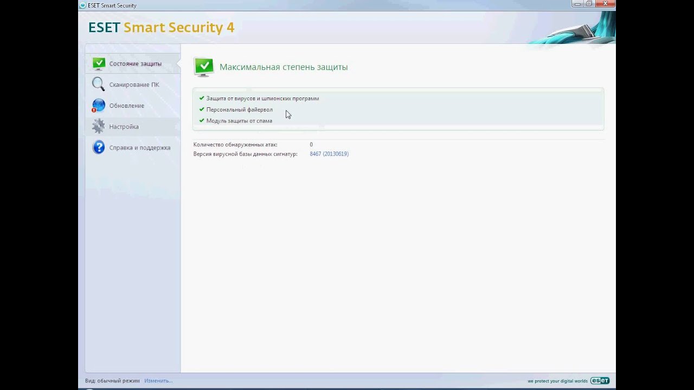The image size is (694, 390).
Task: Click the ESET logo in footer
Action: pyautogui.click(x=600, y=381)
